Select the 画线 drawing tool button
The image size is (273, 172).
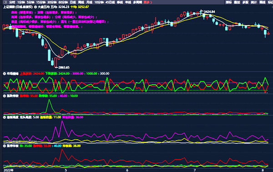point(263,2)
